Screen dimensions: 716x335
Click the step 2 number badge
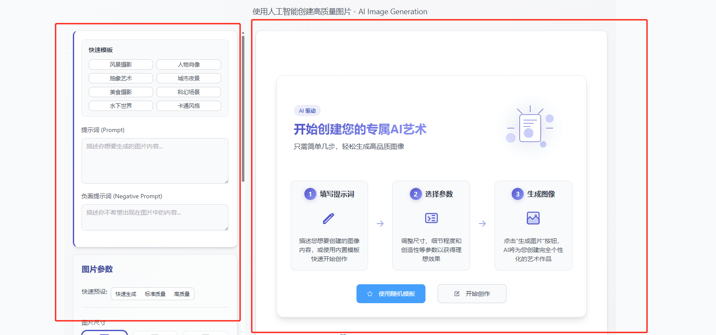tap(416, 194)
